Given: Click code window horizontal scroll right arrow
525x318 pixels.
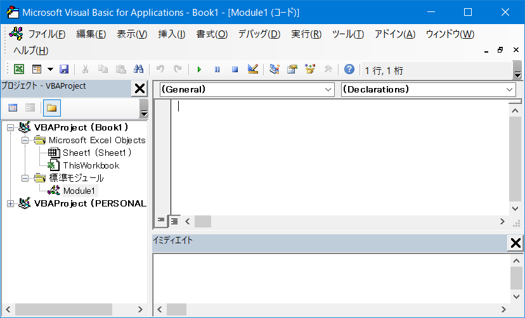Looking at the screenshot, I should tap(502, 221).
